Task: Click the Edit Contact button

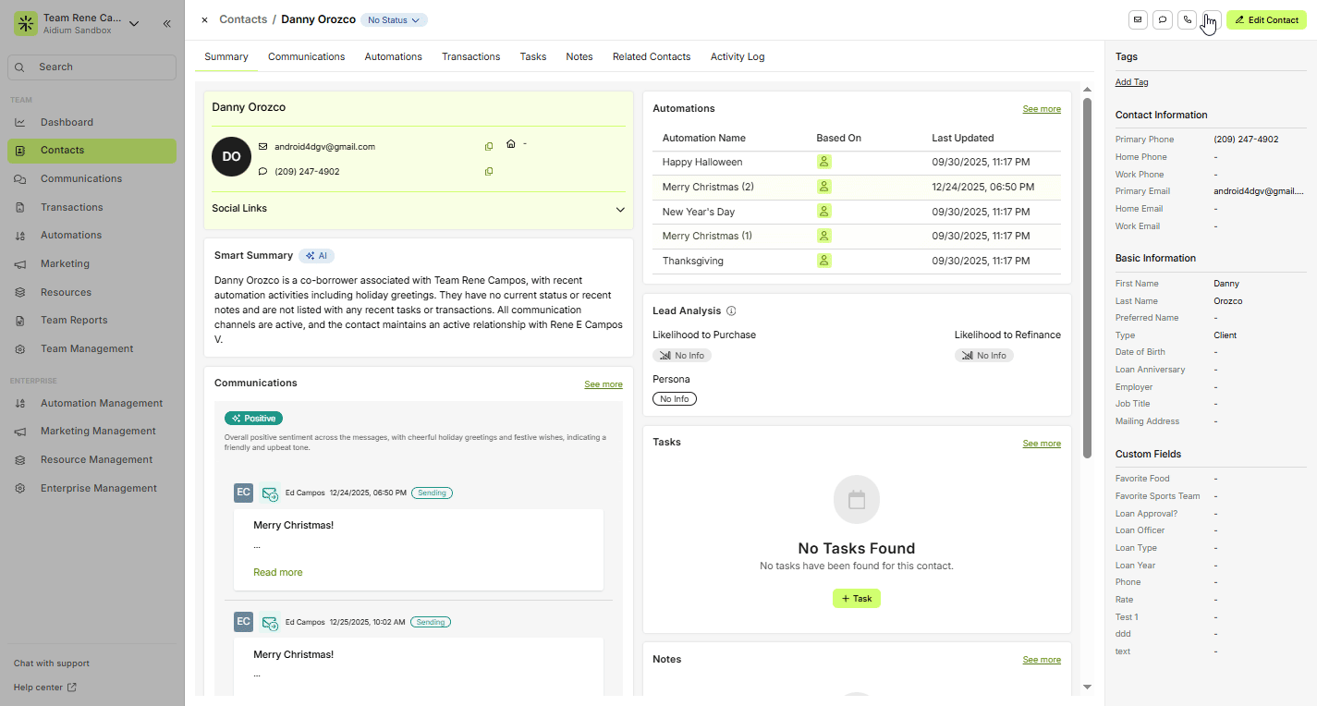Action: (x=1266, y=20)
